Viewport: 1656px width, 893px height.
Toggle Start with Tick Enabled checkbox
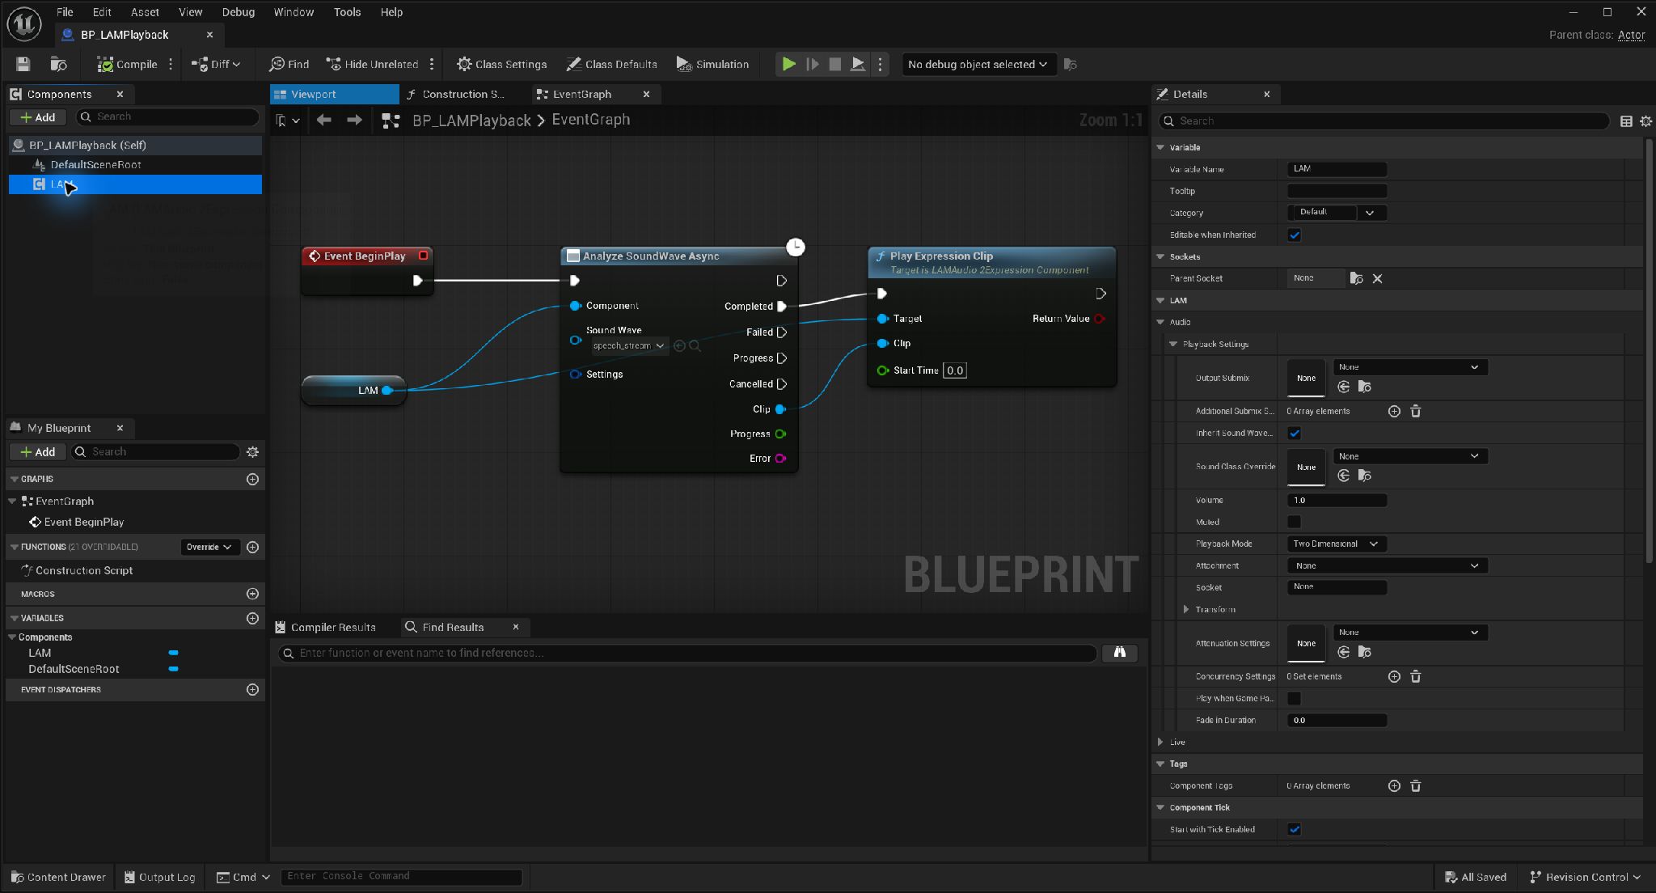click(1294, 829)
